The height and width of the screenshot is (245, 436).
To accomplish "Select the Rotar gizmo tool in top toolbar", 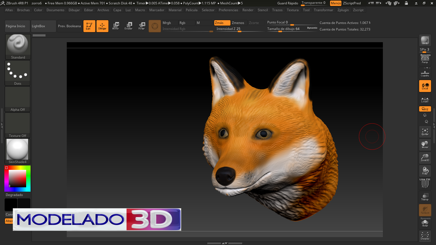I will (x=142, y=26).
